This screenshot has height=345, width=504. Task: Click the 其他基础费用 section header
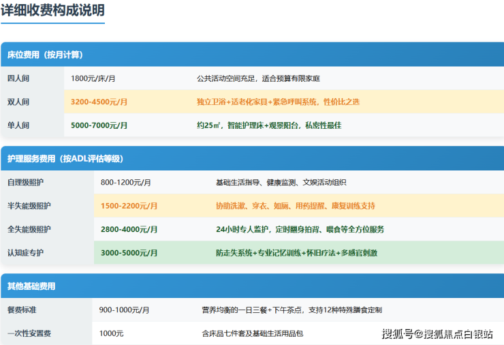click(x=31, y=286)
